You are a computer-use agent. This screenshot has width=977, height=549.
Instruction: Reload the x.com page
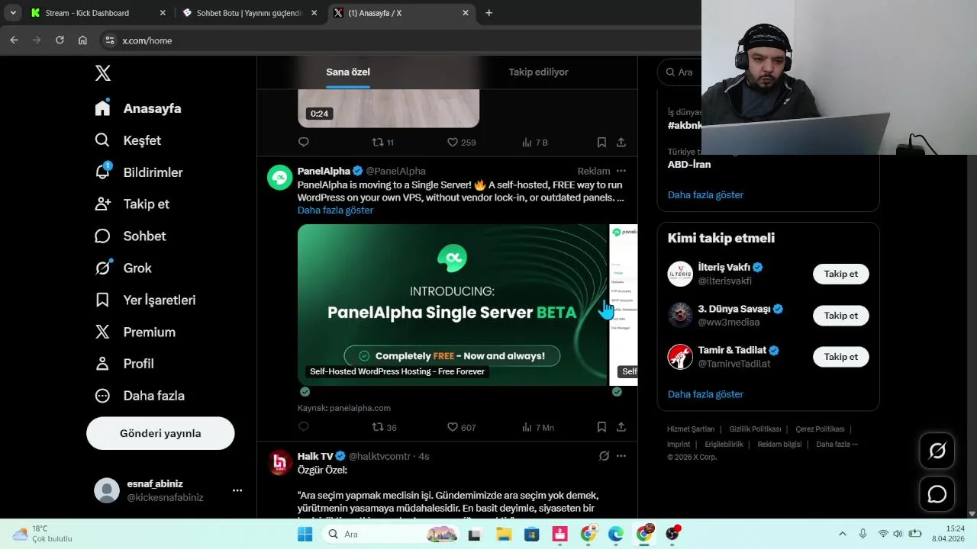(60, 40)
